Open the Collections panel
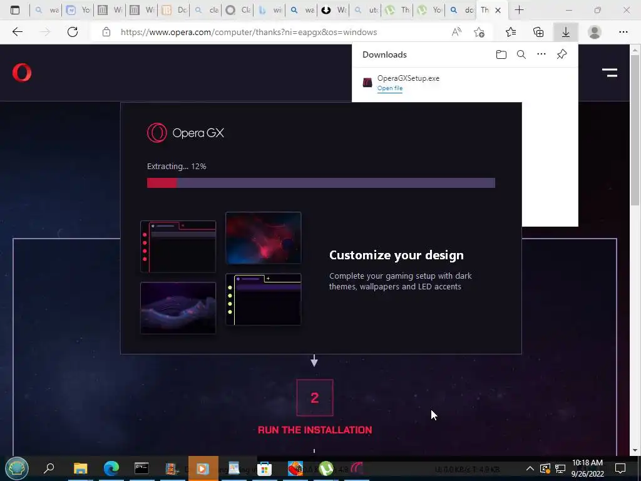This screenshot has height=481, width=641. point(538,32)
